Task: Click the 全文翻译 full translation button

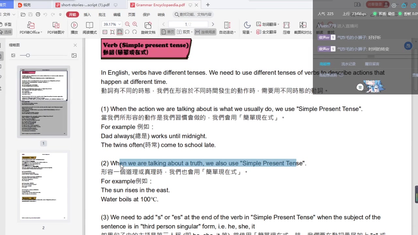Action: tap(266, 32)
